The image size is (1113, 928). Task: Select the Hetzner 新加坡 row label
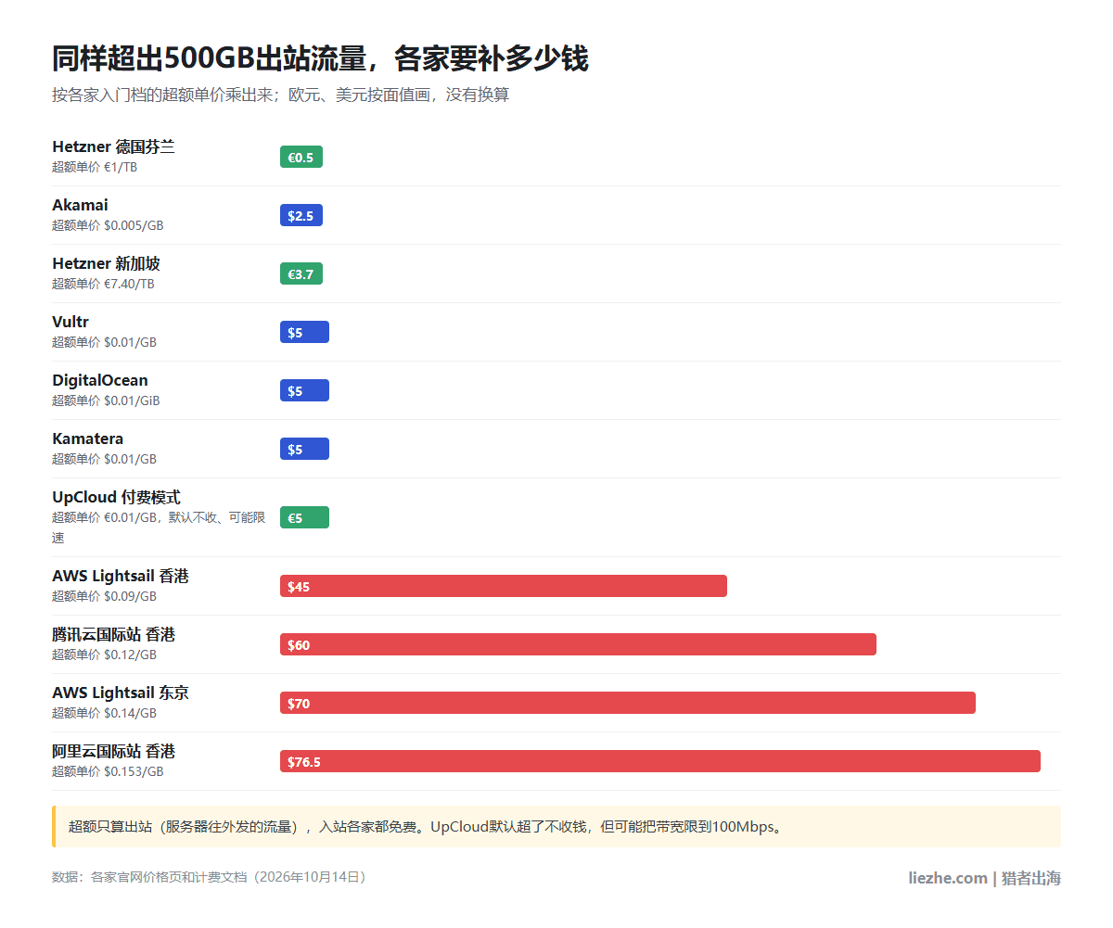click(x=106, y=263)
